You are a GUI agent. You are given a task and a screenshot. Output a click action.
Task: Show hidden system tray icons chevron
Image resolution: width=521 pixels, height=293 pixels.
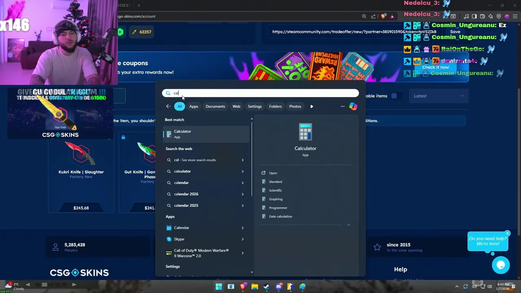click(x=457, y=287)
